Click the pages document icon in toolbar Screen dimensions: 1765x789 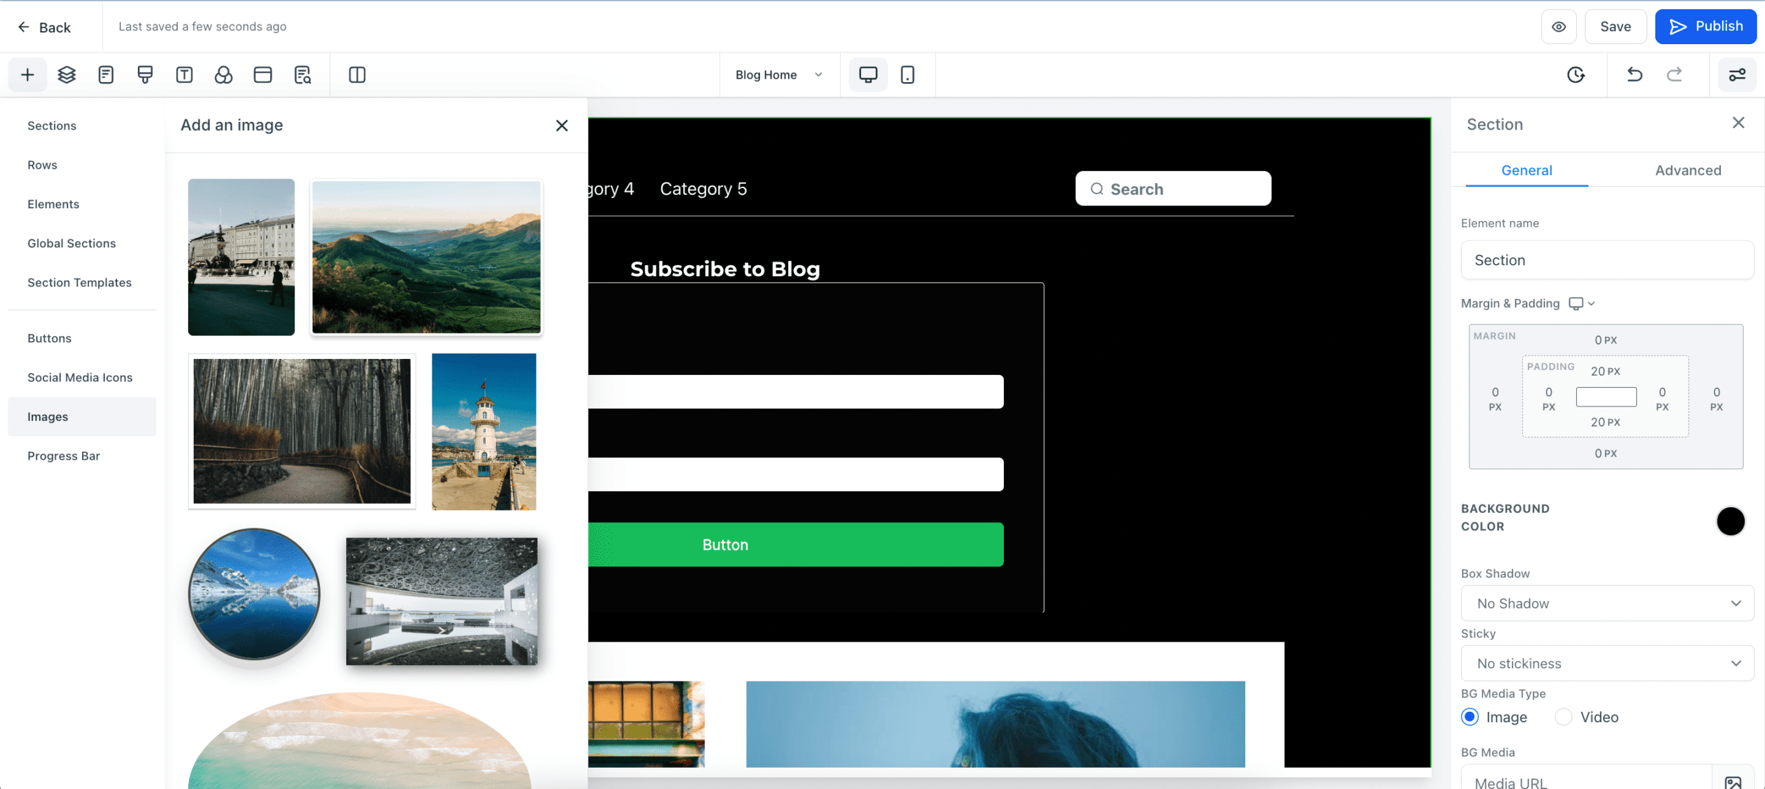tap(105, 74)
